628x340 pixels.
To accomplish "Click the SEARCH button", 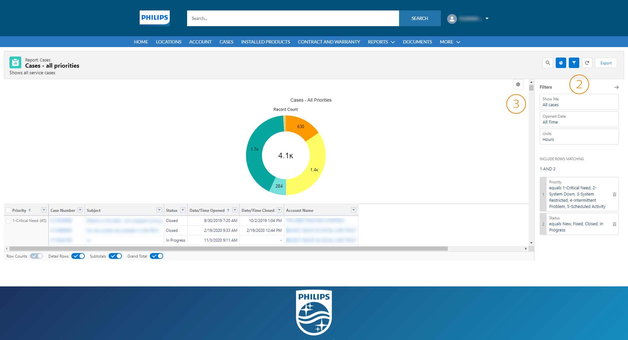I will [x=420, y=18].
